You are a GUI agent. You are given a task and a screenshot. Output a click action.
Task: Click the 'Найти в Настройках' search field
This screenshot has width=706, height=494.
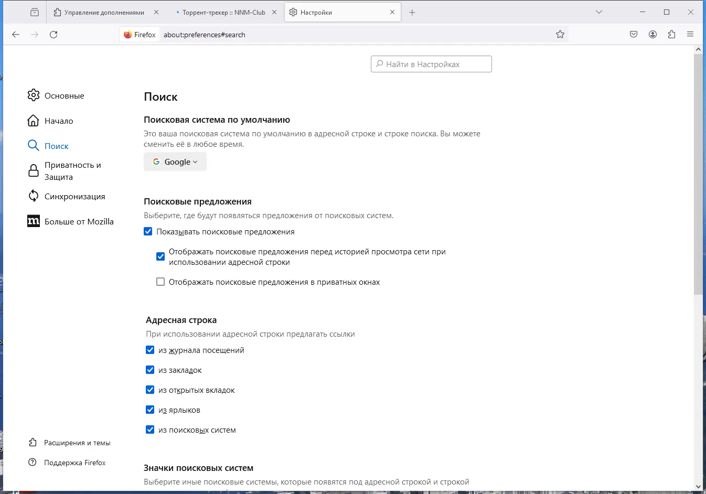431,63
